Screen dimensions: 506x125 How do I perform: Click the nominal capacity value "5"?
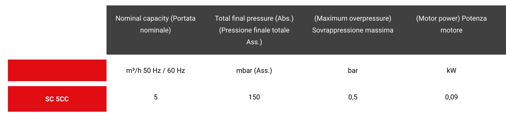point(155,97)
